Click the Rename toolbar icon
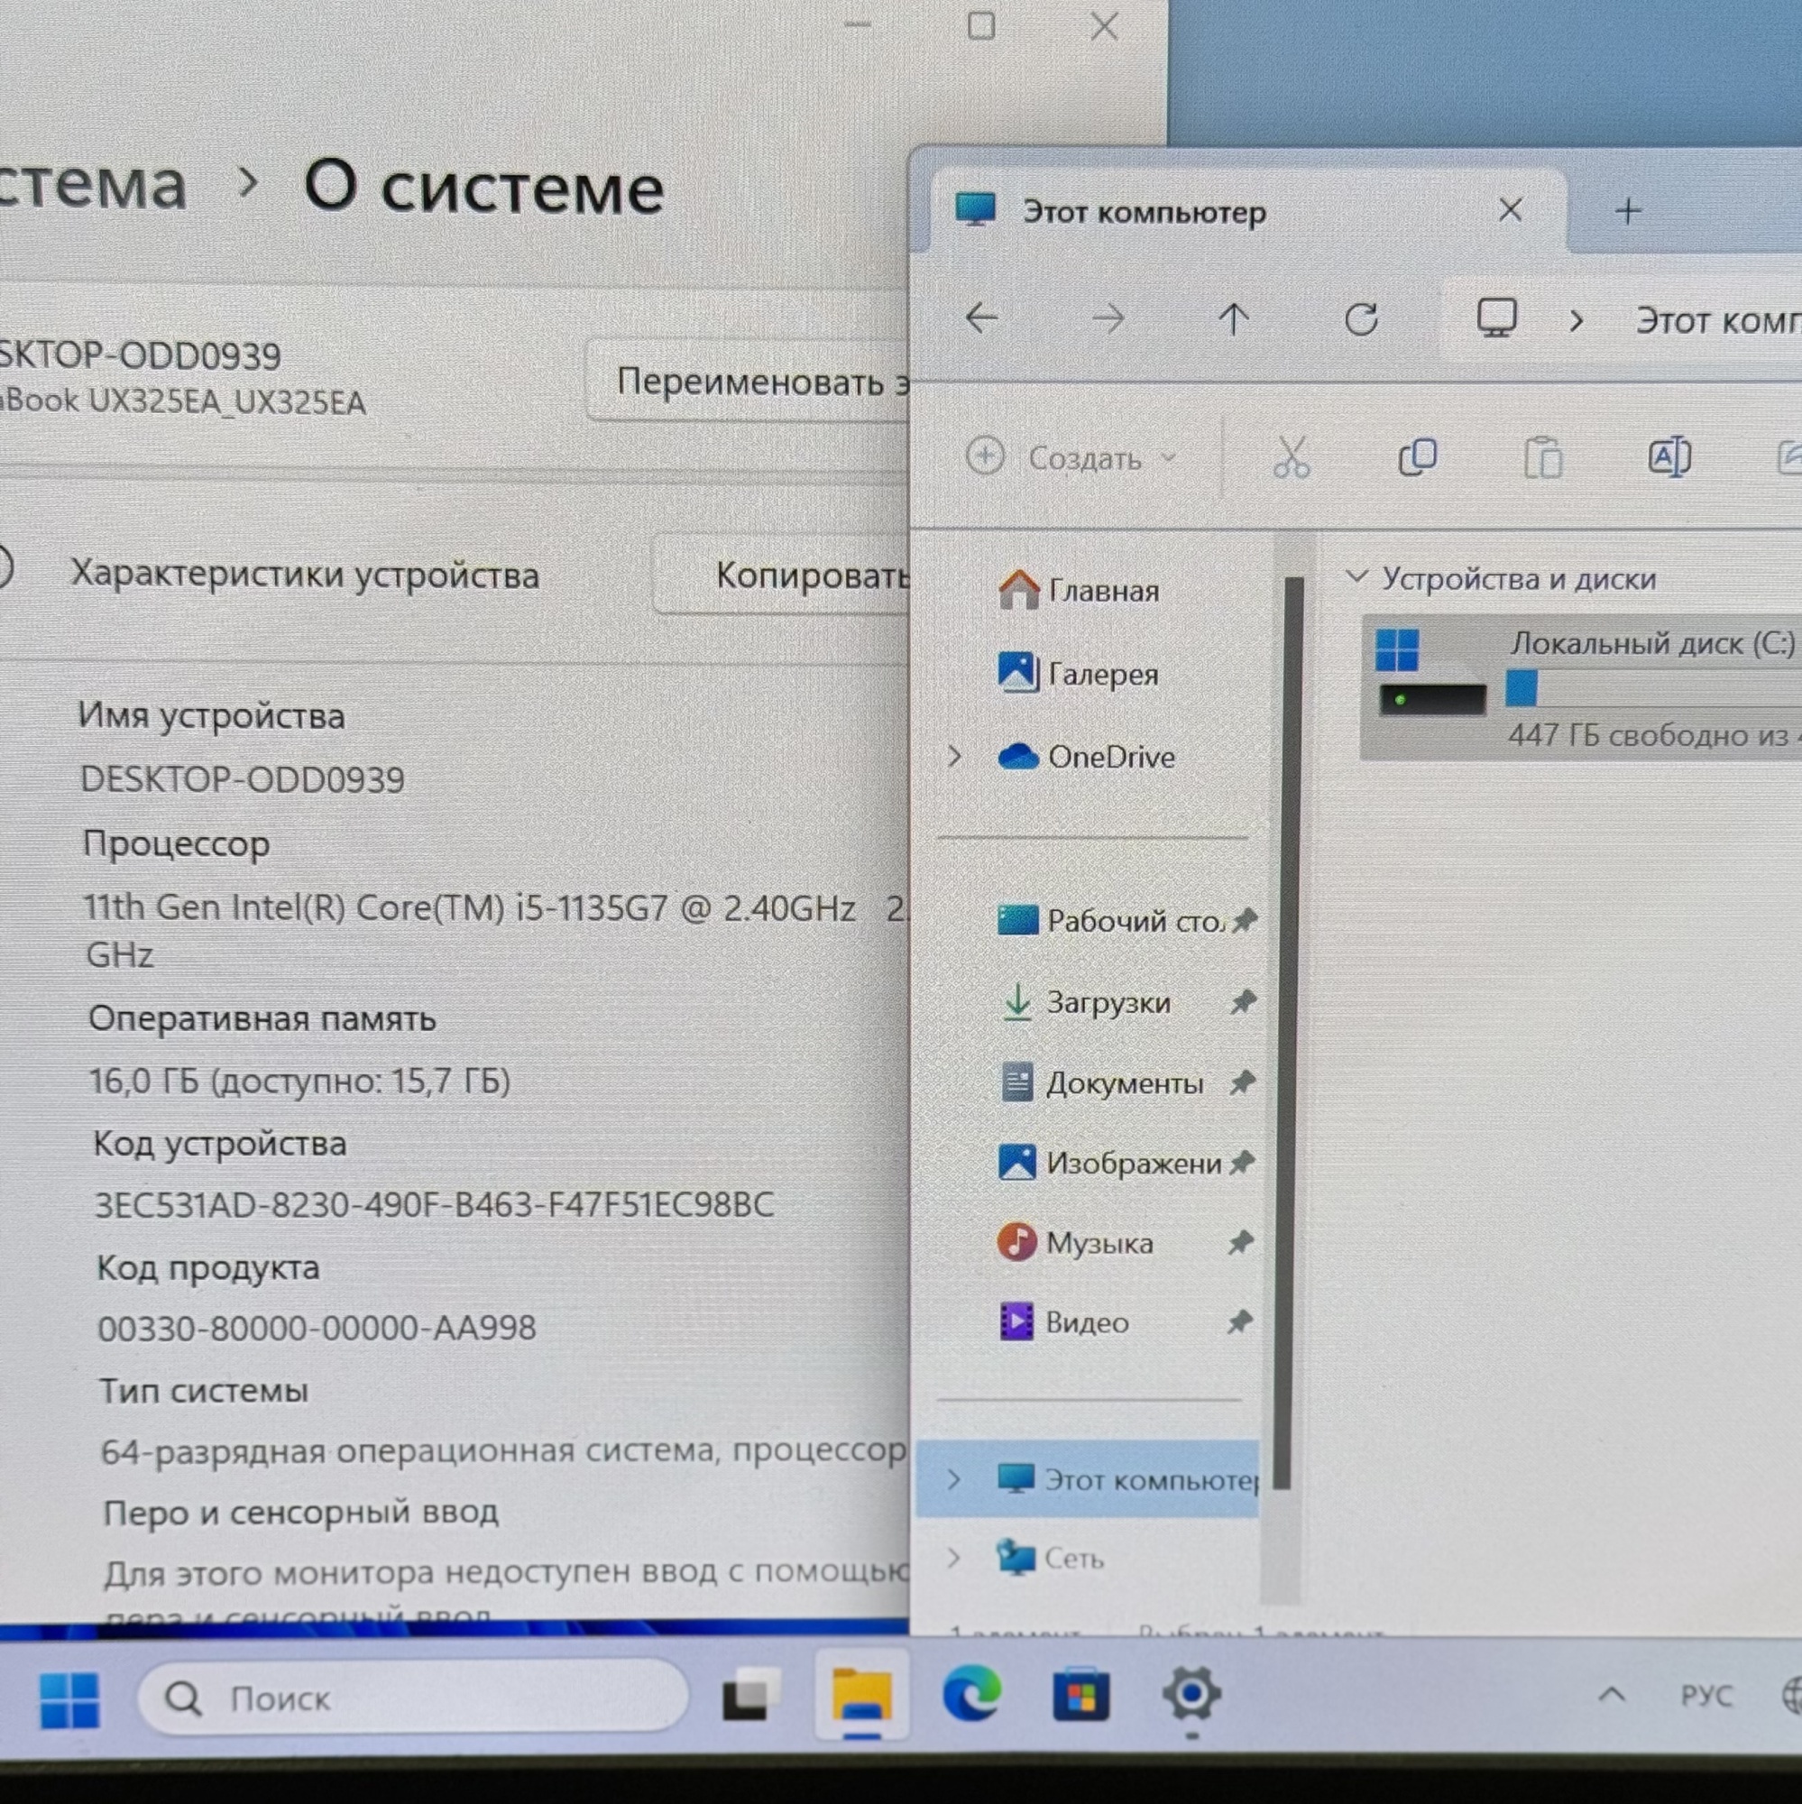Image resolution: width=1802 pixels, height=1804 pixels. (x=1669, y=457)
